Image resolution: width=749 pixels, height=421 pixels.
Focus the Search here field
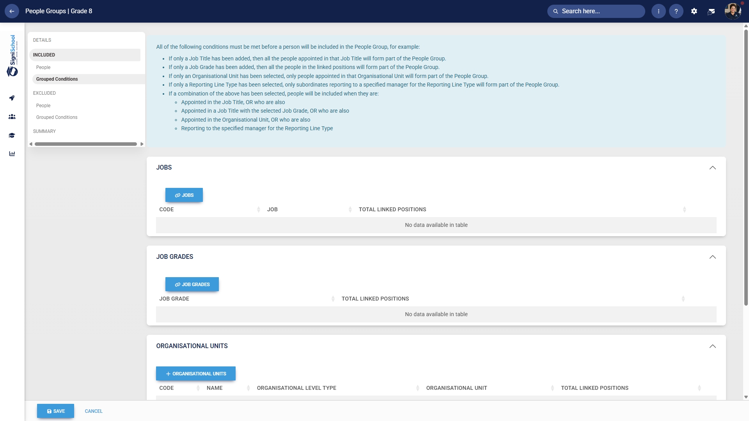point(596,11)
